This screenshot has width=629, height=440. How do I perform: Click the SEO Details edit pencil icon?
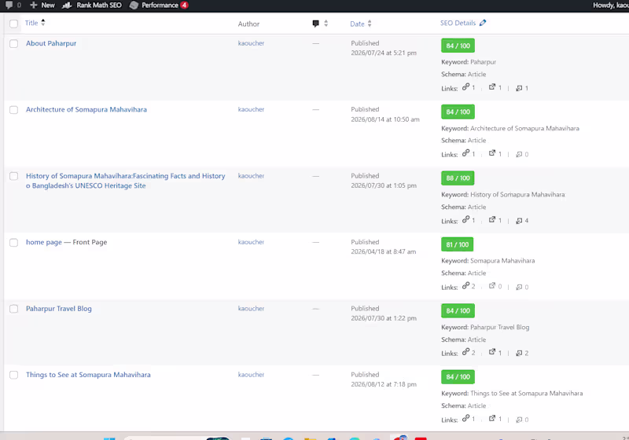[483, 23]
